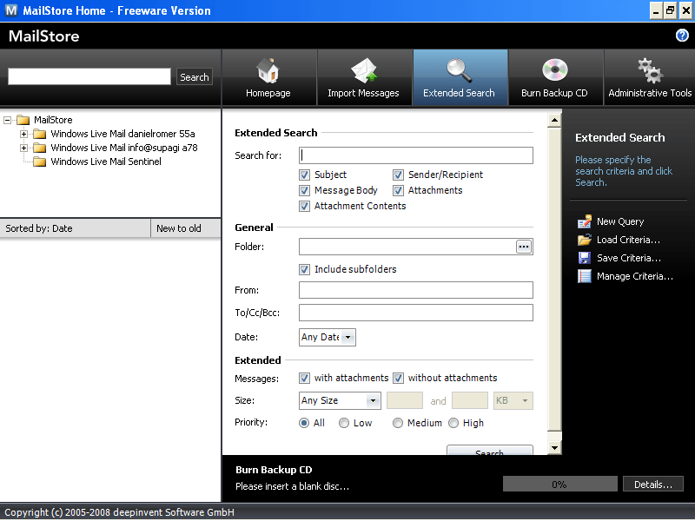Open Administrative Tools
695x521 pixels.
[x=650, y=76]
